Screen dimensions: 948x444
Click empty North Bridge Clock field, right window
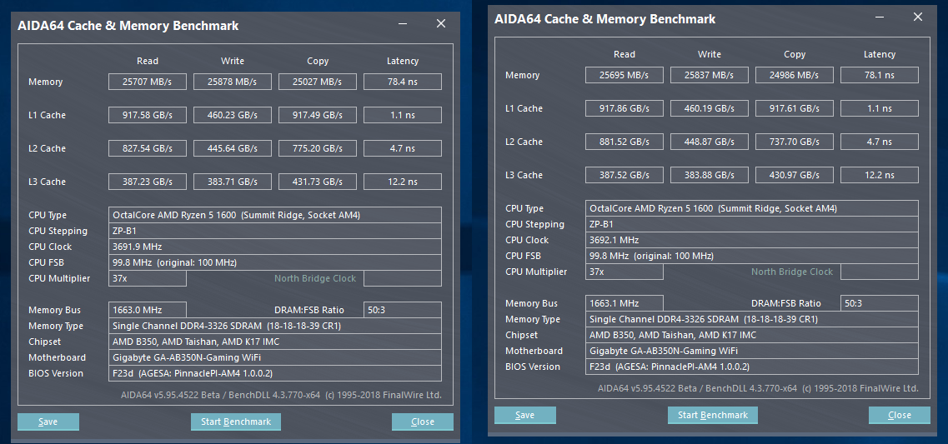point(880,272)
